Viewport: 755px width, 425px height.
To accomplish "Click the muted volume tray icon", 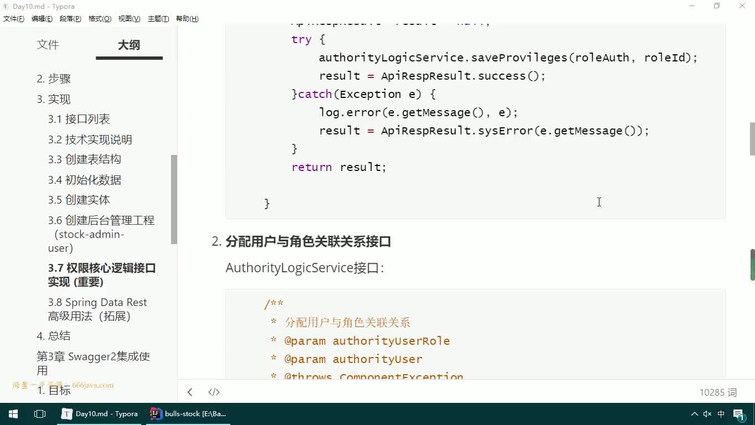I will coord(707,414).
